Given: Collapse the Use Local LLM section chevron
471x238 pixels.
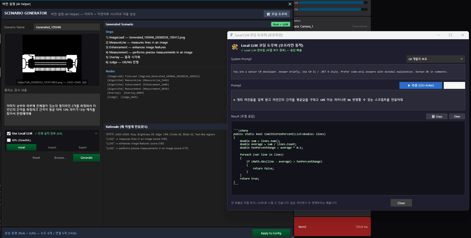Looking at the screenshot, I should [96, 133].
